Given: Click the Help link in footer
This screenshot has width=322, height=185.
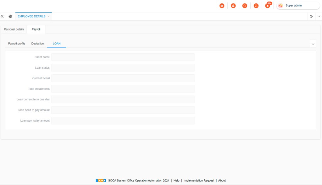Looking at the screenshot, I should coord(176,181).
